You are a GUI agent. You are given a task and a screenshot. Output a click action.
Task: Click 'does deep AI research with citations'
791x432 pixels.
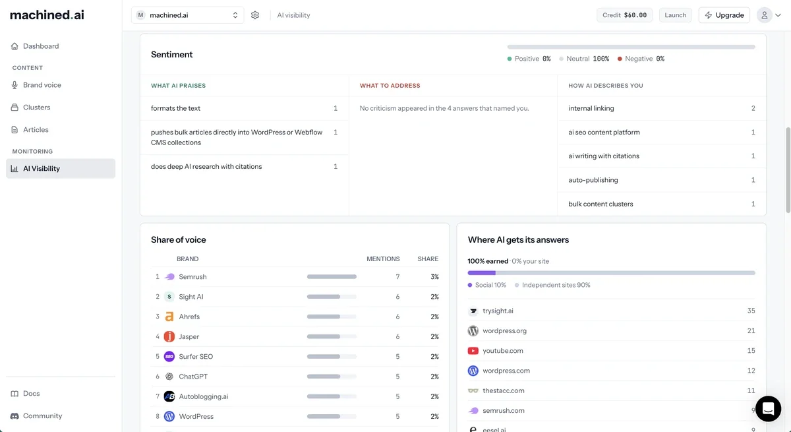click(x=245, y=167)
